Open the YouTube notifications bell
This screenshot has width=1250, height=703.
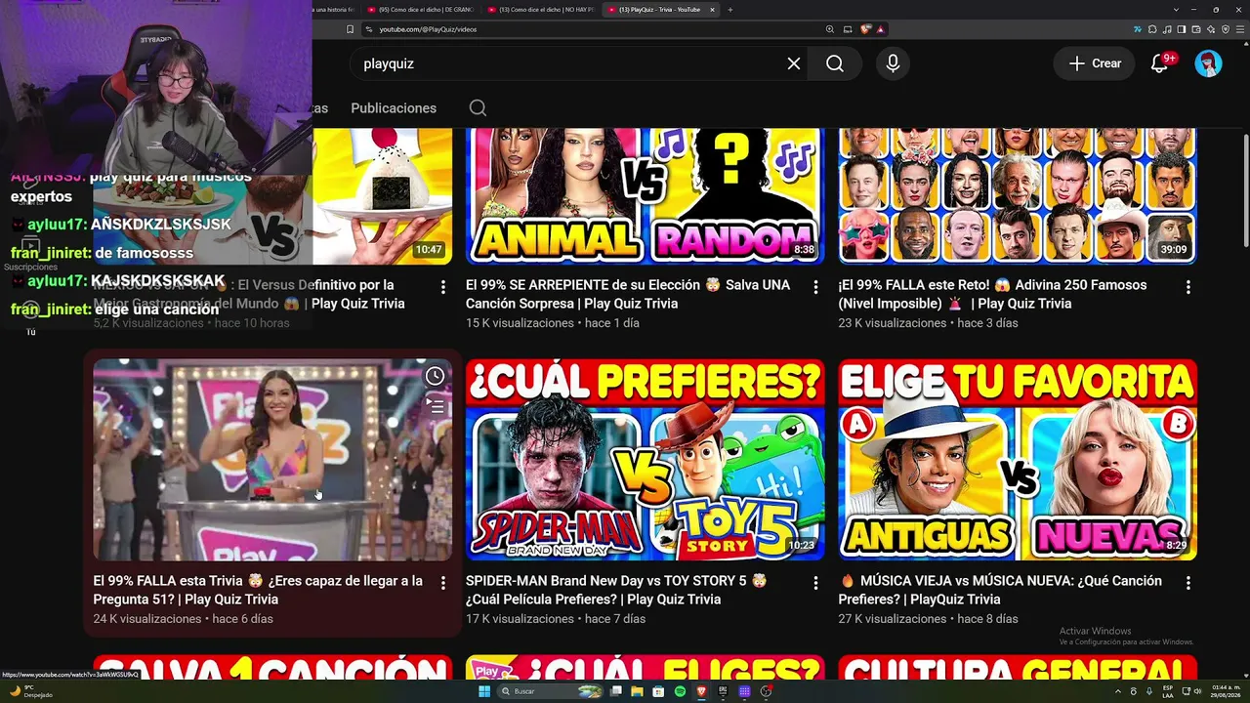click(x=1159, y=63)
